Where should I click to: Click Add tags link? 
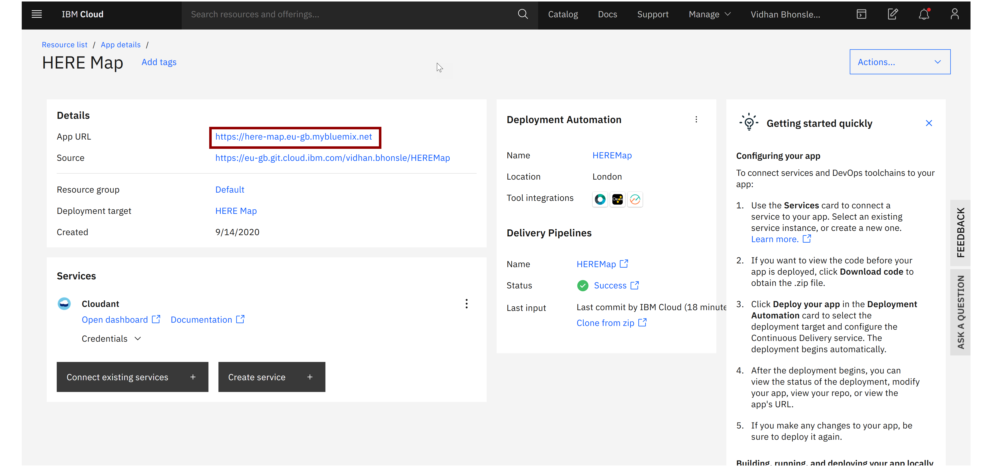tap(159, 62)
